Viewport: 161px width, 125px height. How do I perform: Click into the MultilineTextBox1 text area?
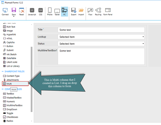point(101,56)
